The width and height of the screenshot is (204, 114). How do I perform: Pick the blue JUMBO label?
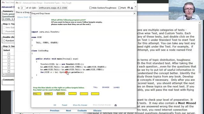click(x=116, y=87)
